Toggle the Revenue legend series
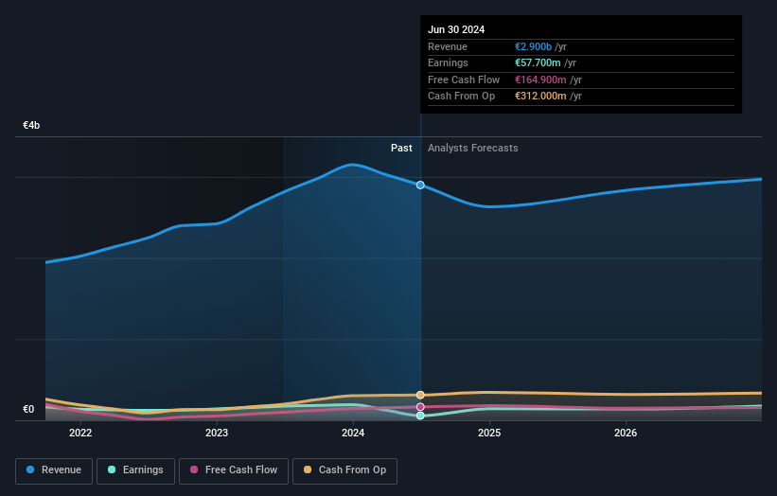The image size is (777, 496). [54, 470]
